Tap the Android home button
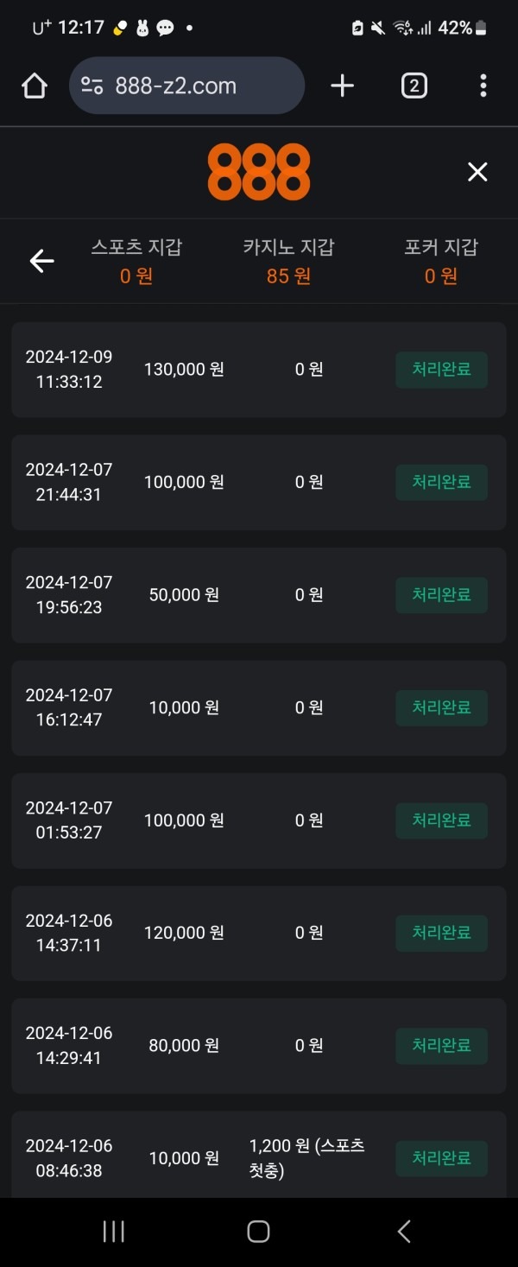 point(258,1232)
